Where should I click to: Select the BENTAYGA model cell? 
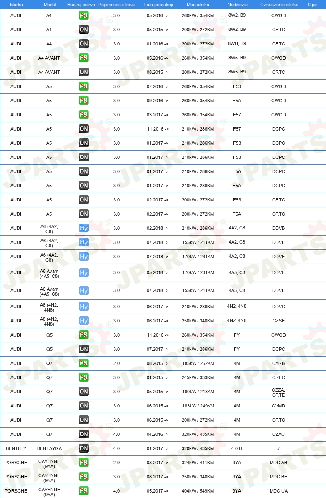49,448
